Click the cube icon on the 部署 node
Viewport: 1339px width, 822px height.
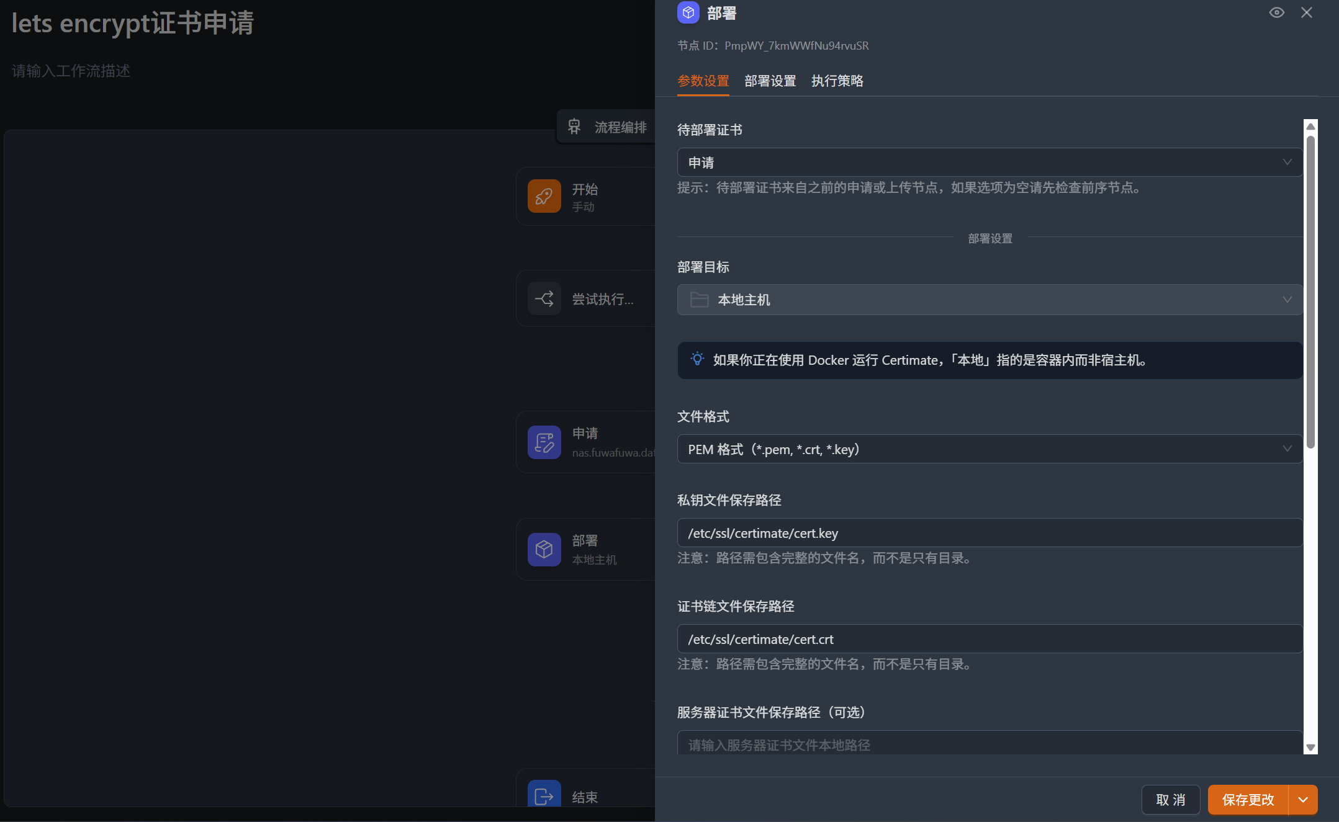click(543, 549)
